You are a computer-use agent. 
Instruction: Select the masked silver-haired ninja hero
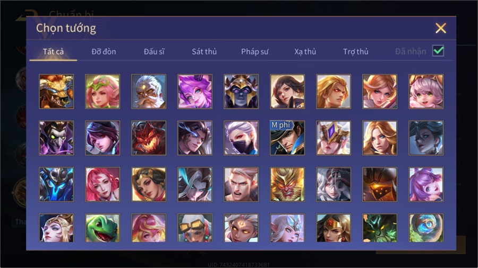[241, 138]
